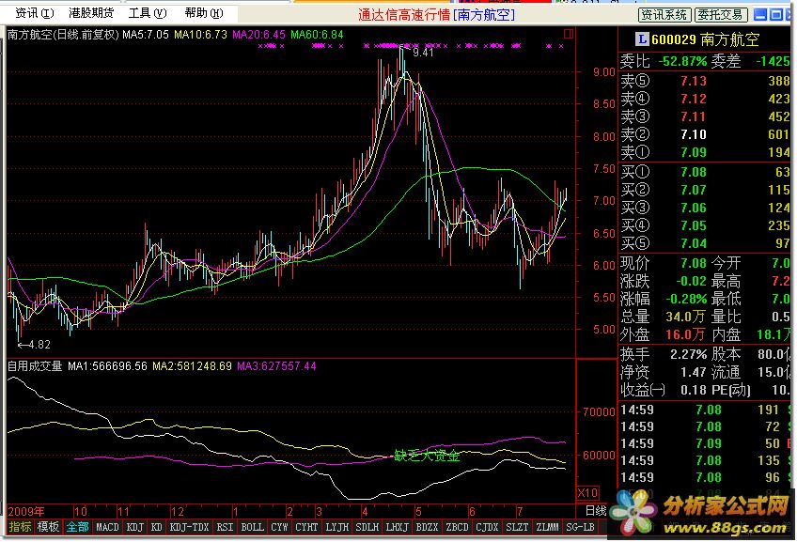Screen dimensions: 797x542
Task: Switch to BDZX indicator tab
Action: point(427,527)
